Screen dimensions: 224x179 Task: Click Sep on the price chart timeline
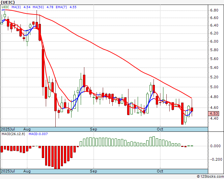(x=94, y=129)
